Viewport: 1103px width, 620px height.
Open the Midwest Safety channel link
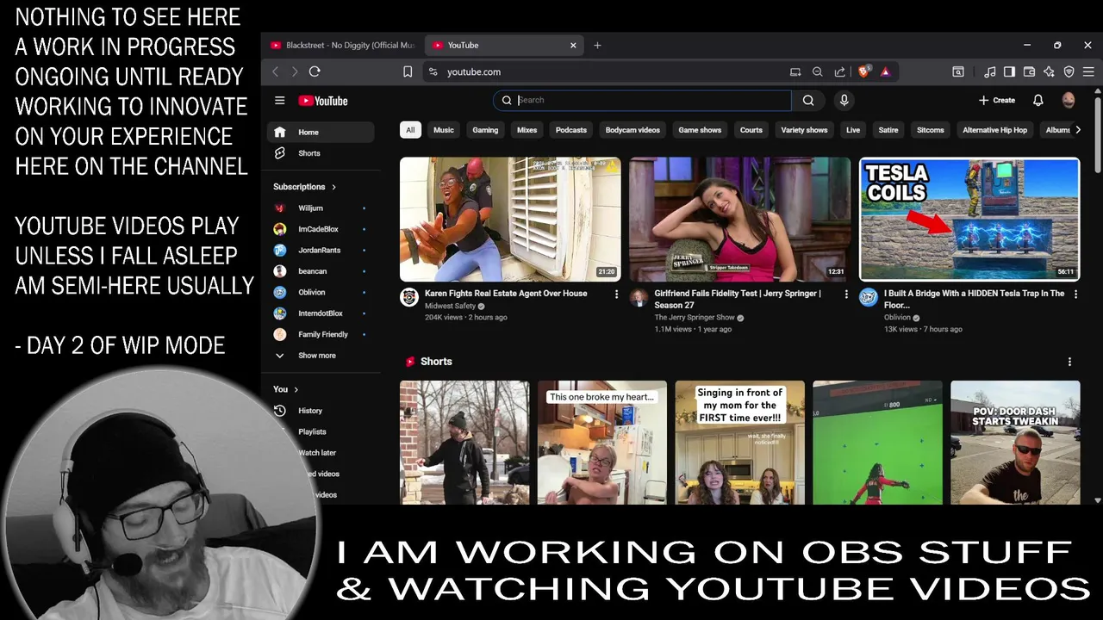(452, 307)
